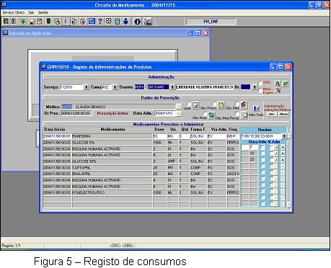The image size is (331, 268).
Task: Check Hora Adm box for hour 7
Action: click(262, 147)
